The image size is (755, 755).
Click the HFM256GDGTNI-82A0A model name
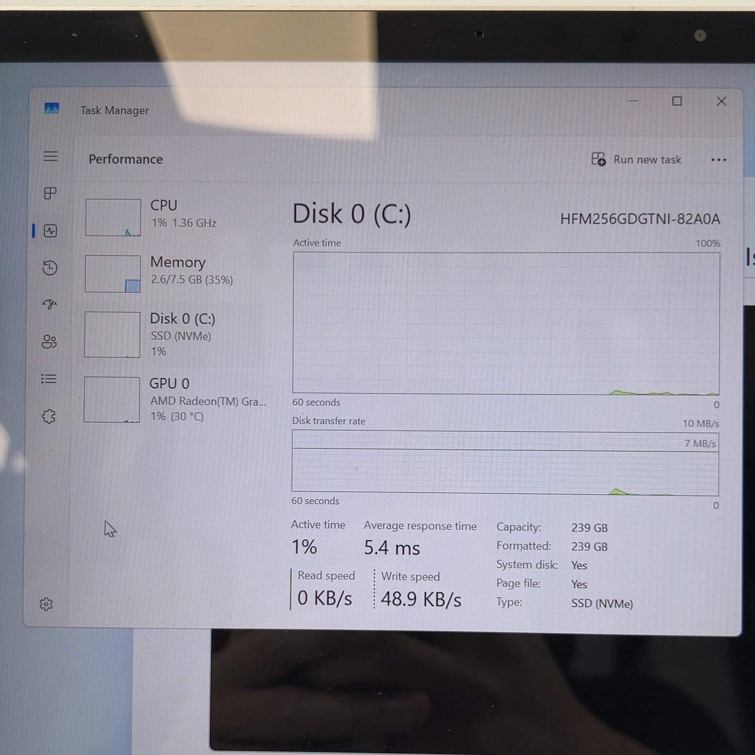pyautogui.click(x=640, y=219)
